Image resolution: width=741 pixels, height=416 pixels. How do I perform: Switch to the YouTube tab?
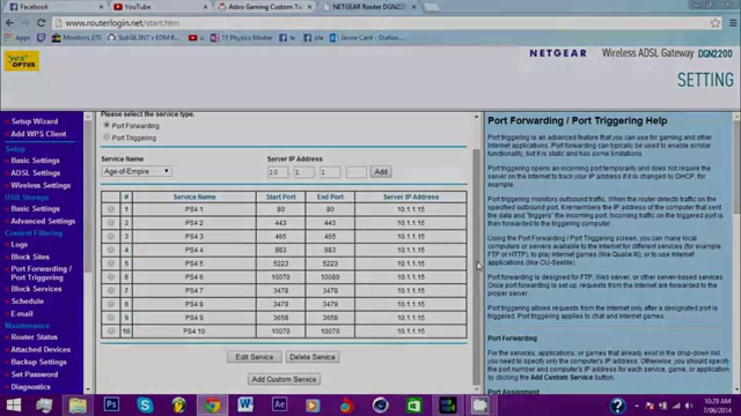[158, 7]
